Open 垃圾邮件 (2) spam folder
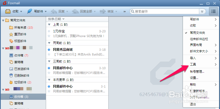Image resolution: width=220 pixels, height=109 pixels. [20, 82]
